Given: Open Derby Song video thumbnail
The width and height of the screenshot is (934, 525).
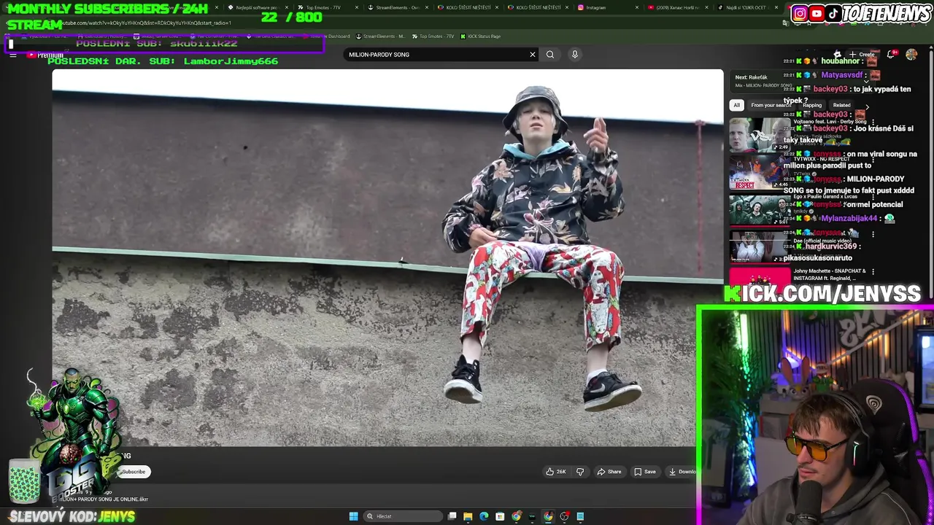Looking at the screenshot, I should (x=759, y=134).
